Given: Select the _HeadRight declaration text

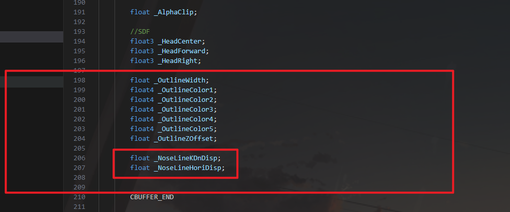Looking at the screenshot, I should click(165, 61).
